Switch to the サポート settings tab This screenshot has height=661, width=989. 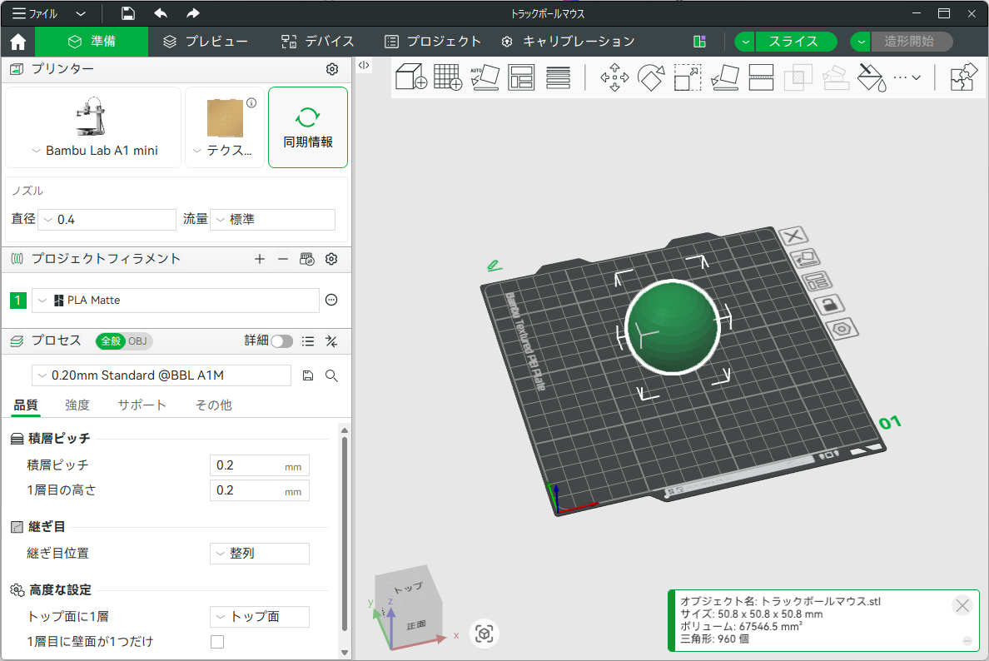tap(142, 405)
